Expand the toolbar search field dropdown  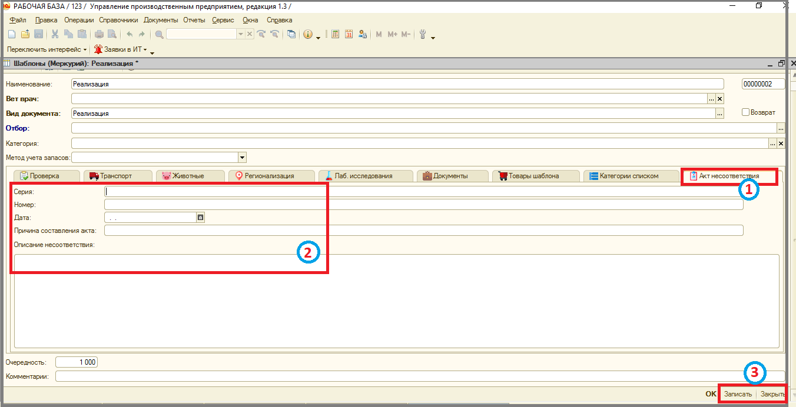[x=240, y=34]
